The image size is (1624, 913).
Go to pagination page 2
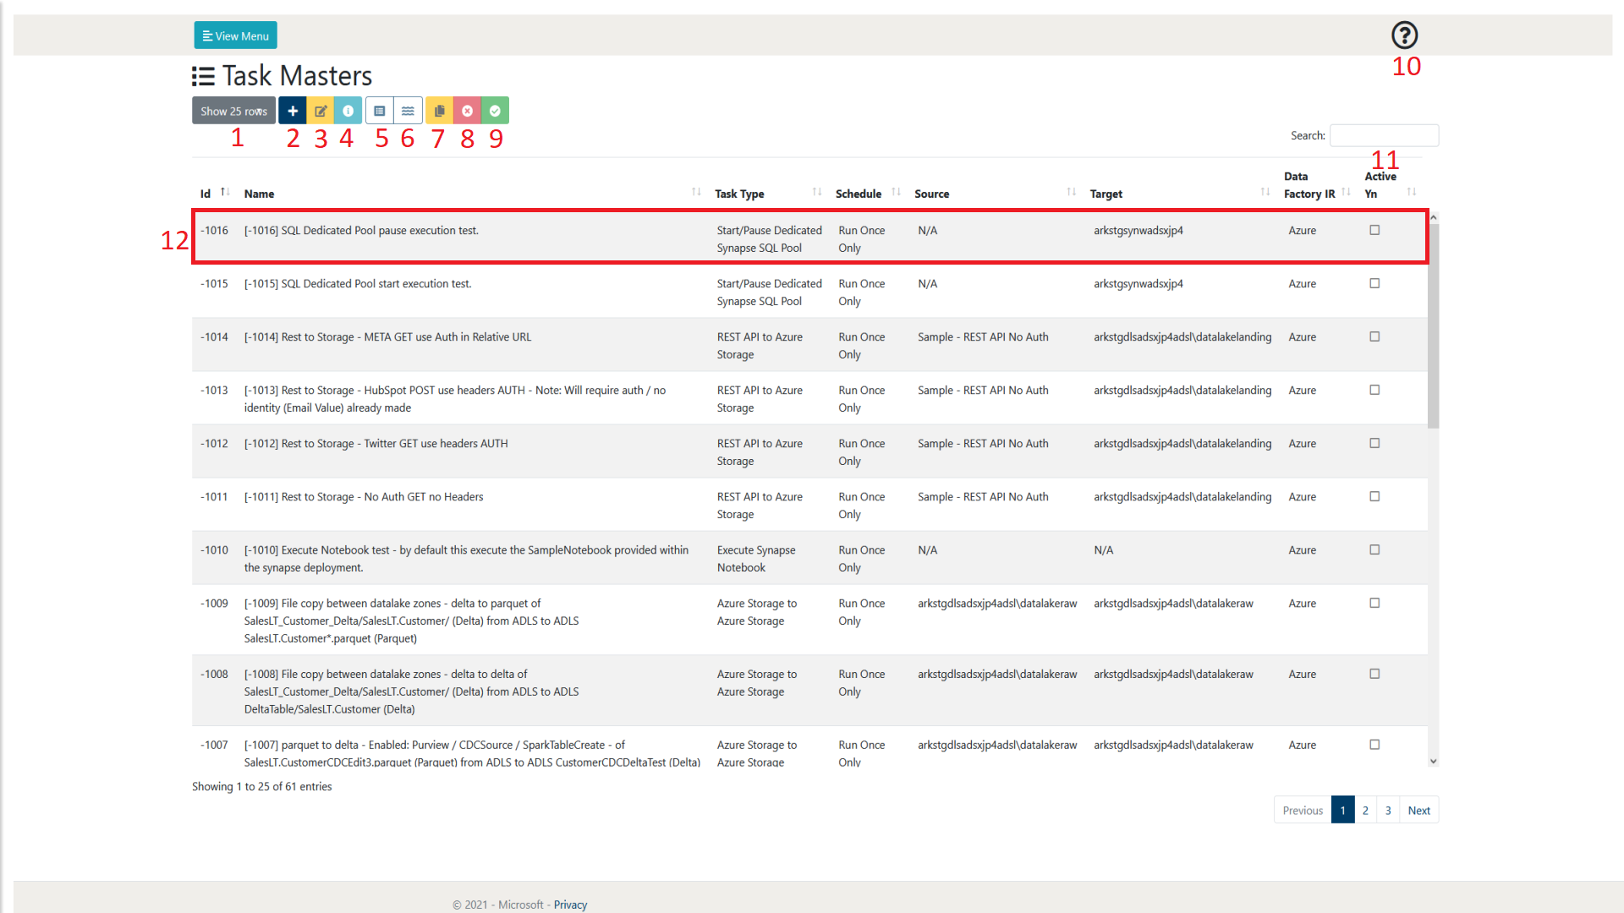[1365, 810]
